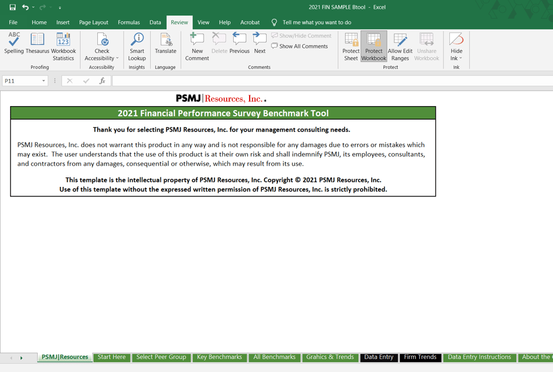Image resolution: width=553 pixels, height=372 pixels.
Task: Open the Undo history dropdown arrow
Action: point(34,7)
